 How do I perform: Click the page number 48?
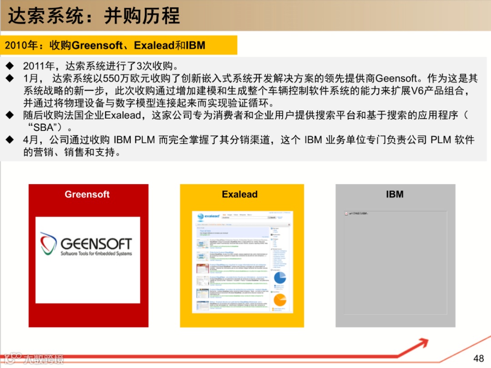click(478, 358)
